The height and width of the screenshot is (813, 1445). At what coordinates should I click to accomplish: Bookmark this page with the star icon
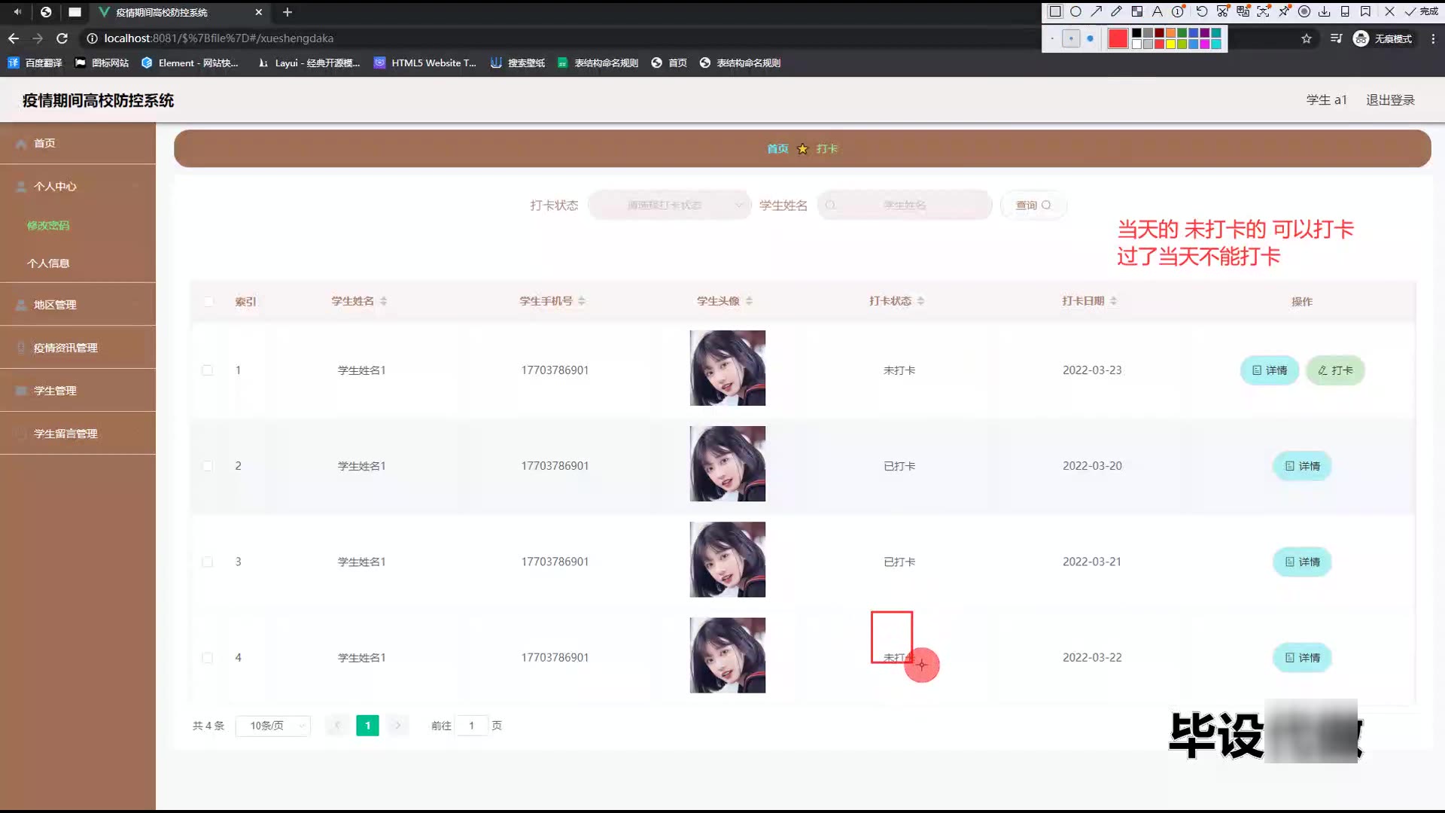pyautogui.click(x=1307, y=38)
